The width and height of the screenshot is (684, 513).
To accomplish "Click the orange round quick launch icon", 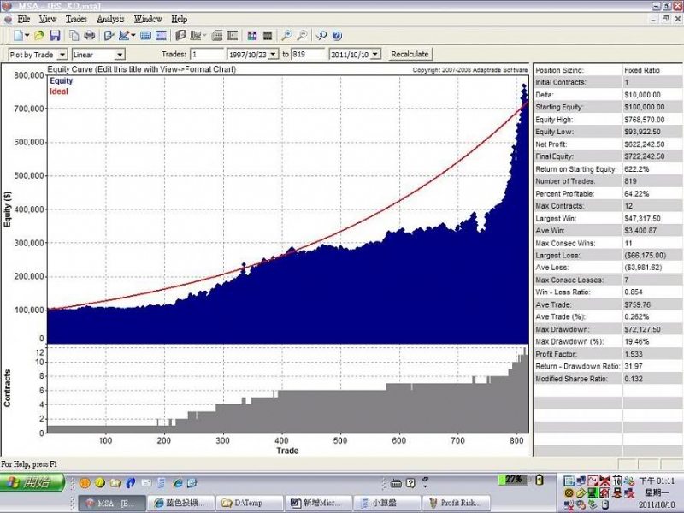I will coord(85,483).
